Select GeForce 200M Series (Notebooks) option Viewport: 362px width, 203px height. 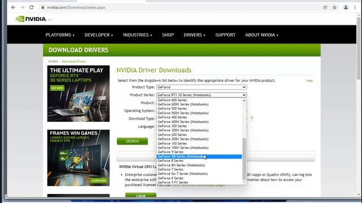[199, 139]
